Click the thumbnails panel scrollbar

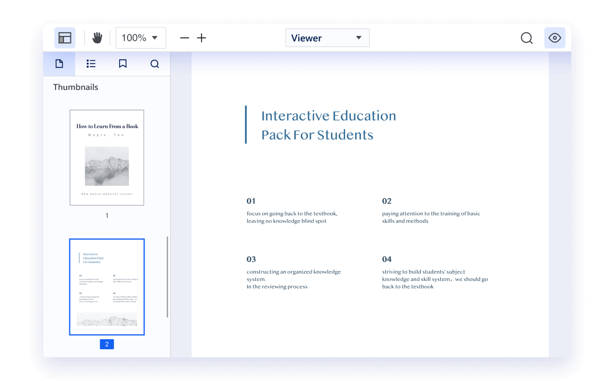(x=168, y=276)
